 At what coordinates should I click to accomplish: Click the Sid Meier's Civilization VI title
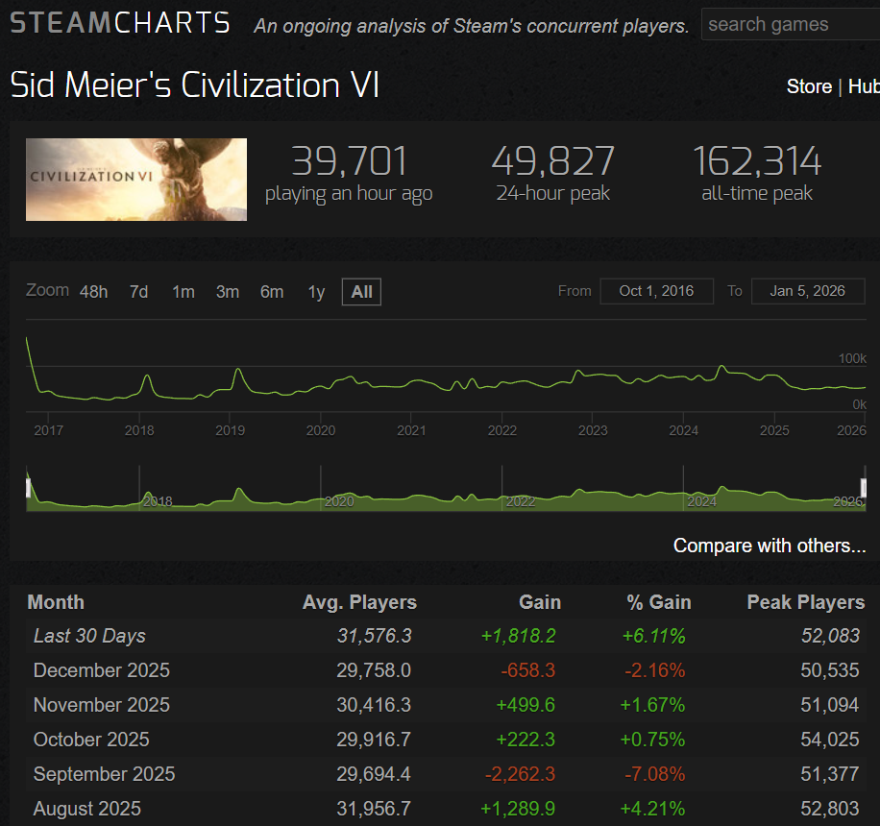[195, 85]
